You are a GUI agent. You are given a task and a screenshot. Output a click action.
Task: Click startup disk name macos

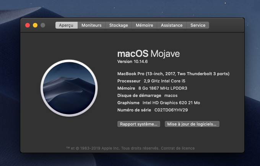click(171, 95)
